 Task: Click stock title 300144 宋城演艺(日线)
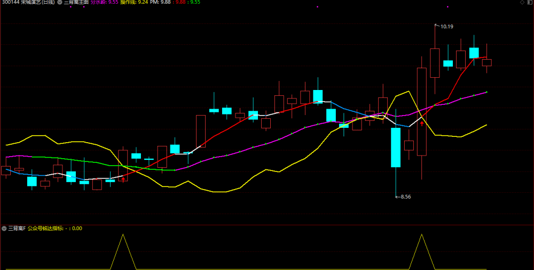point(28,2)
